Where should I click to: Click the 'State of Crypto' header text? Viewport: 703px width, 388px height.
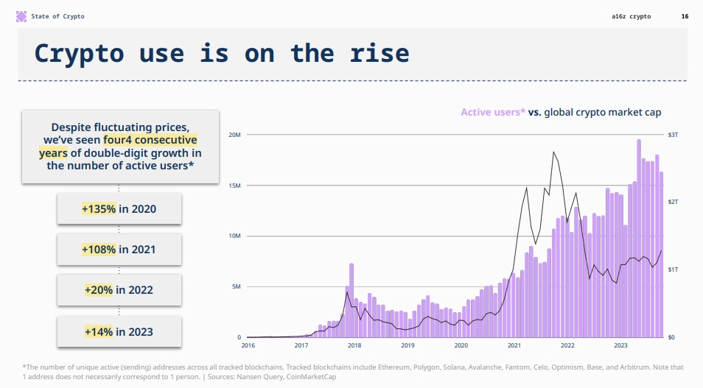pos(57,17)
